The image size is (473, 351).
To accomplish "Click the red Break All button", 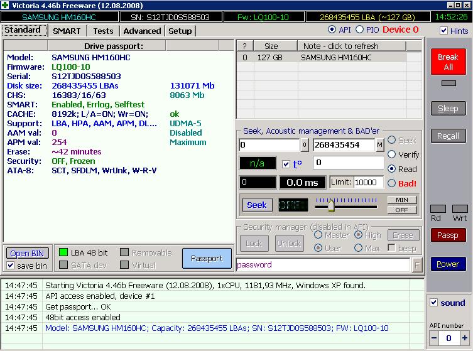I will 449,62.
